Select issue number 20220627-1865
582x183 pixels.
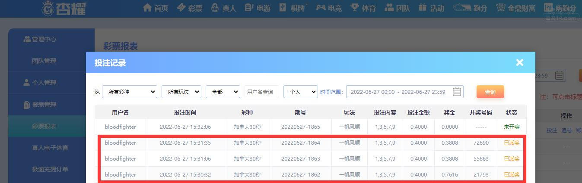[301, 127]
